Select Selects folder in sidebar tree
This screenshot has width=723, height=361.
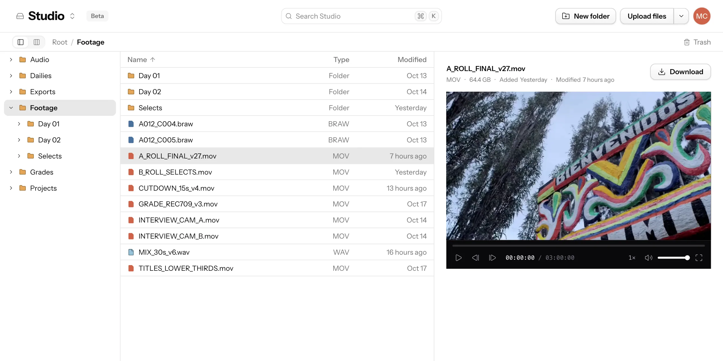point(60,156)
